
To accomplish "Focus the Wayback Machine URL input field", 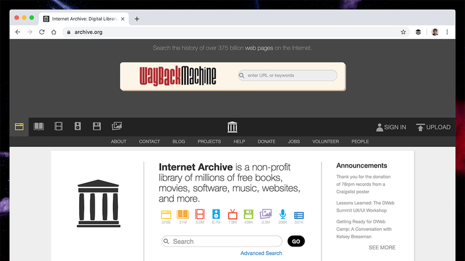I will (288, 75).
